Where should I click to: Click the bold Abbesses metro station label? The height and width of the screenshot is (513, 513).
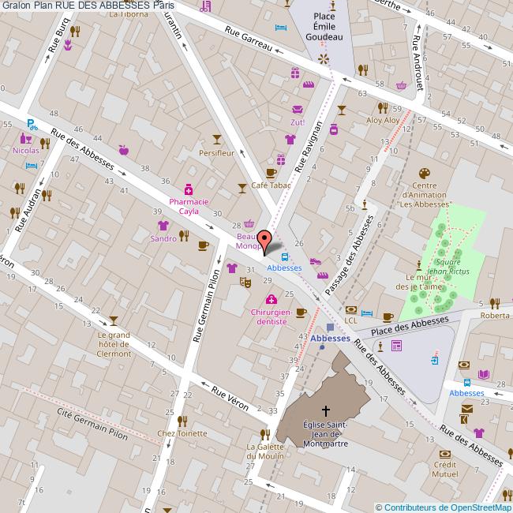coord(330,338)
